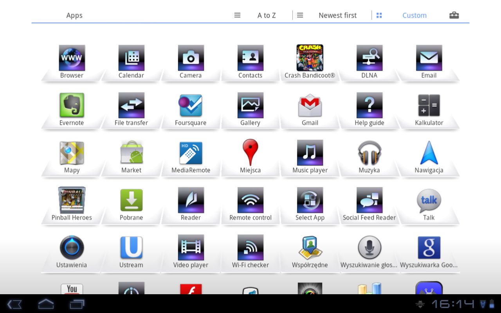
Task: Launch the Flash player app
Action: click(x=191, y=289)
